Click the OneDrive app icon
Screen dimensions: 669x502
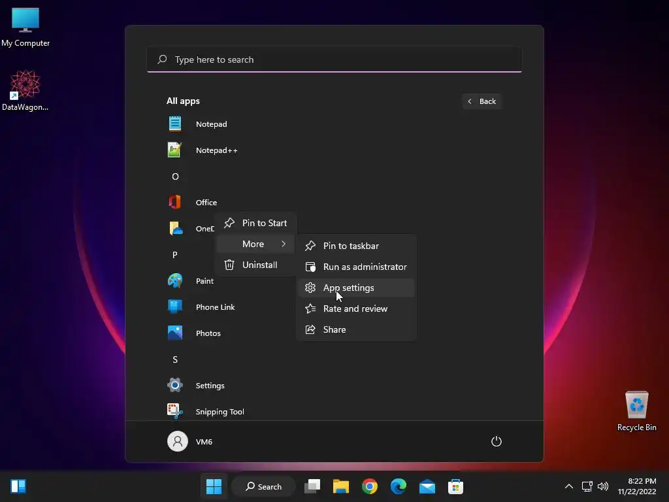tap(175, 228)
